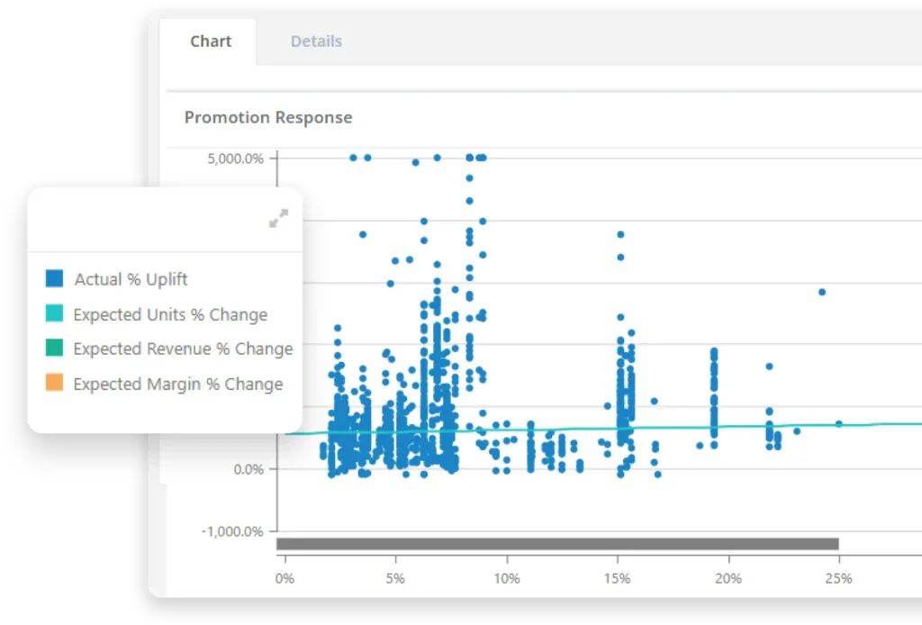
Task: Click the Promotion Response chart title
Action: tap(268, 118)
